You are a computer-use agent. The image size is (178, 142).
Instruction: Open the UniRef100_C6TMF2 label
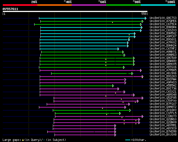coord(163,49)
